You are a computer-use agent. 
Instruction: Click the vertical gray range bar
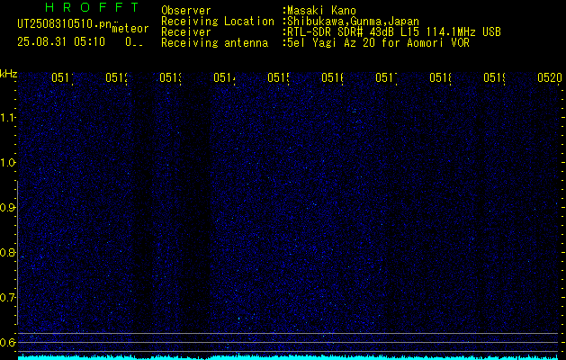pos(17,253)
